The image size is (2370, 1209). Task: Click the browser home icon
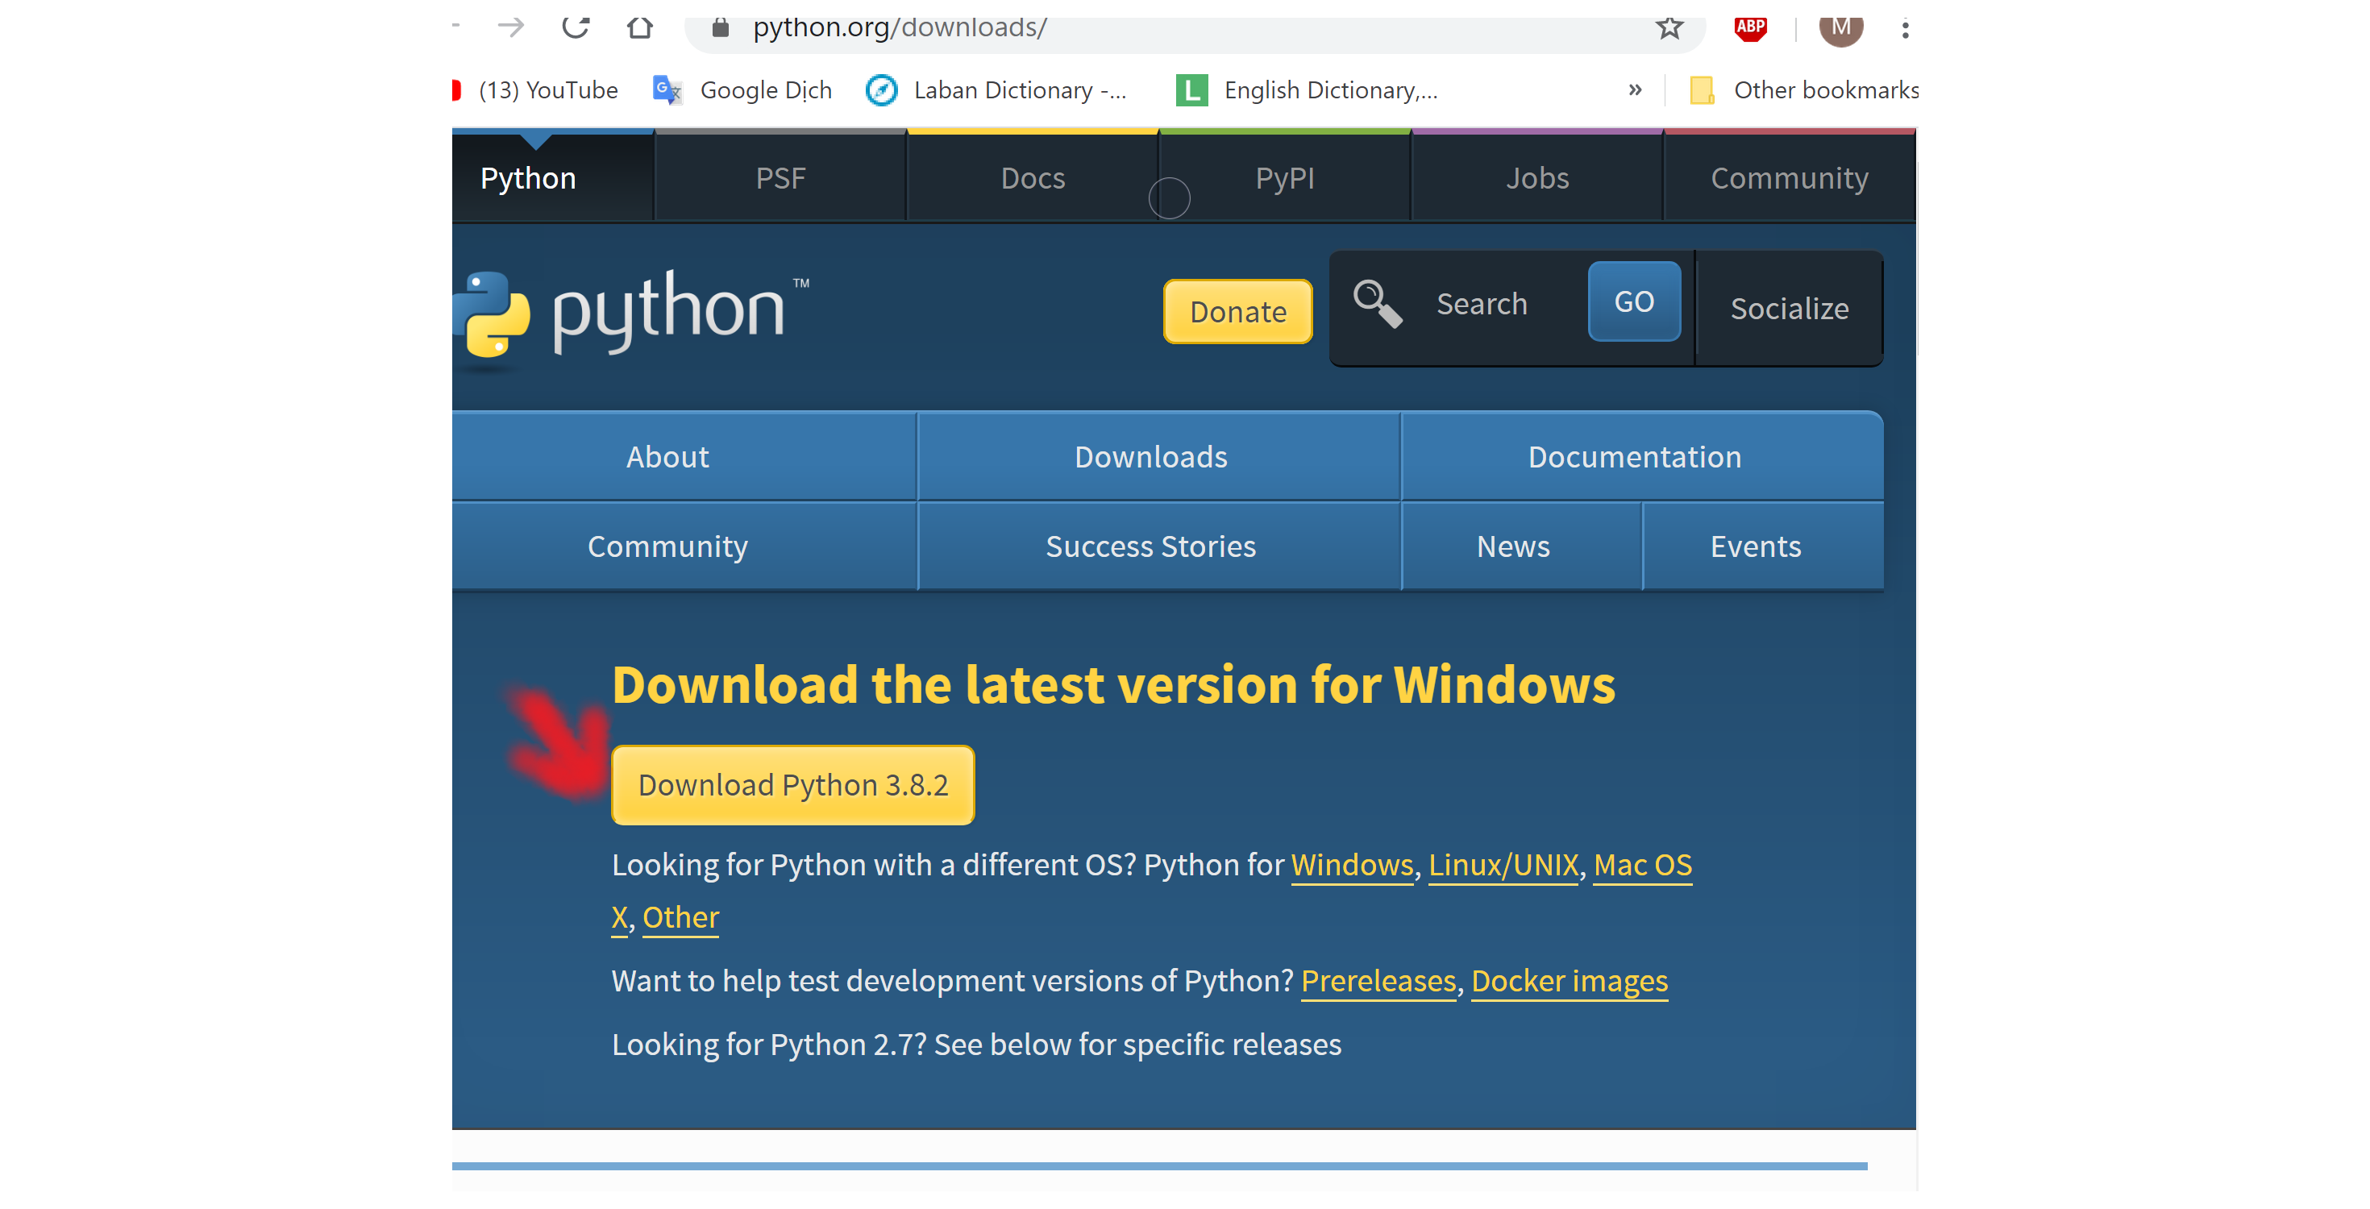coord(639,27)
